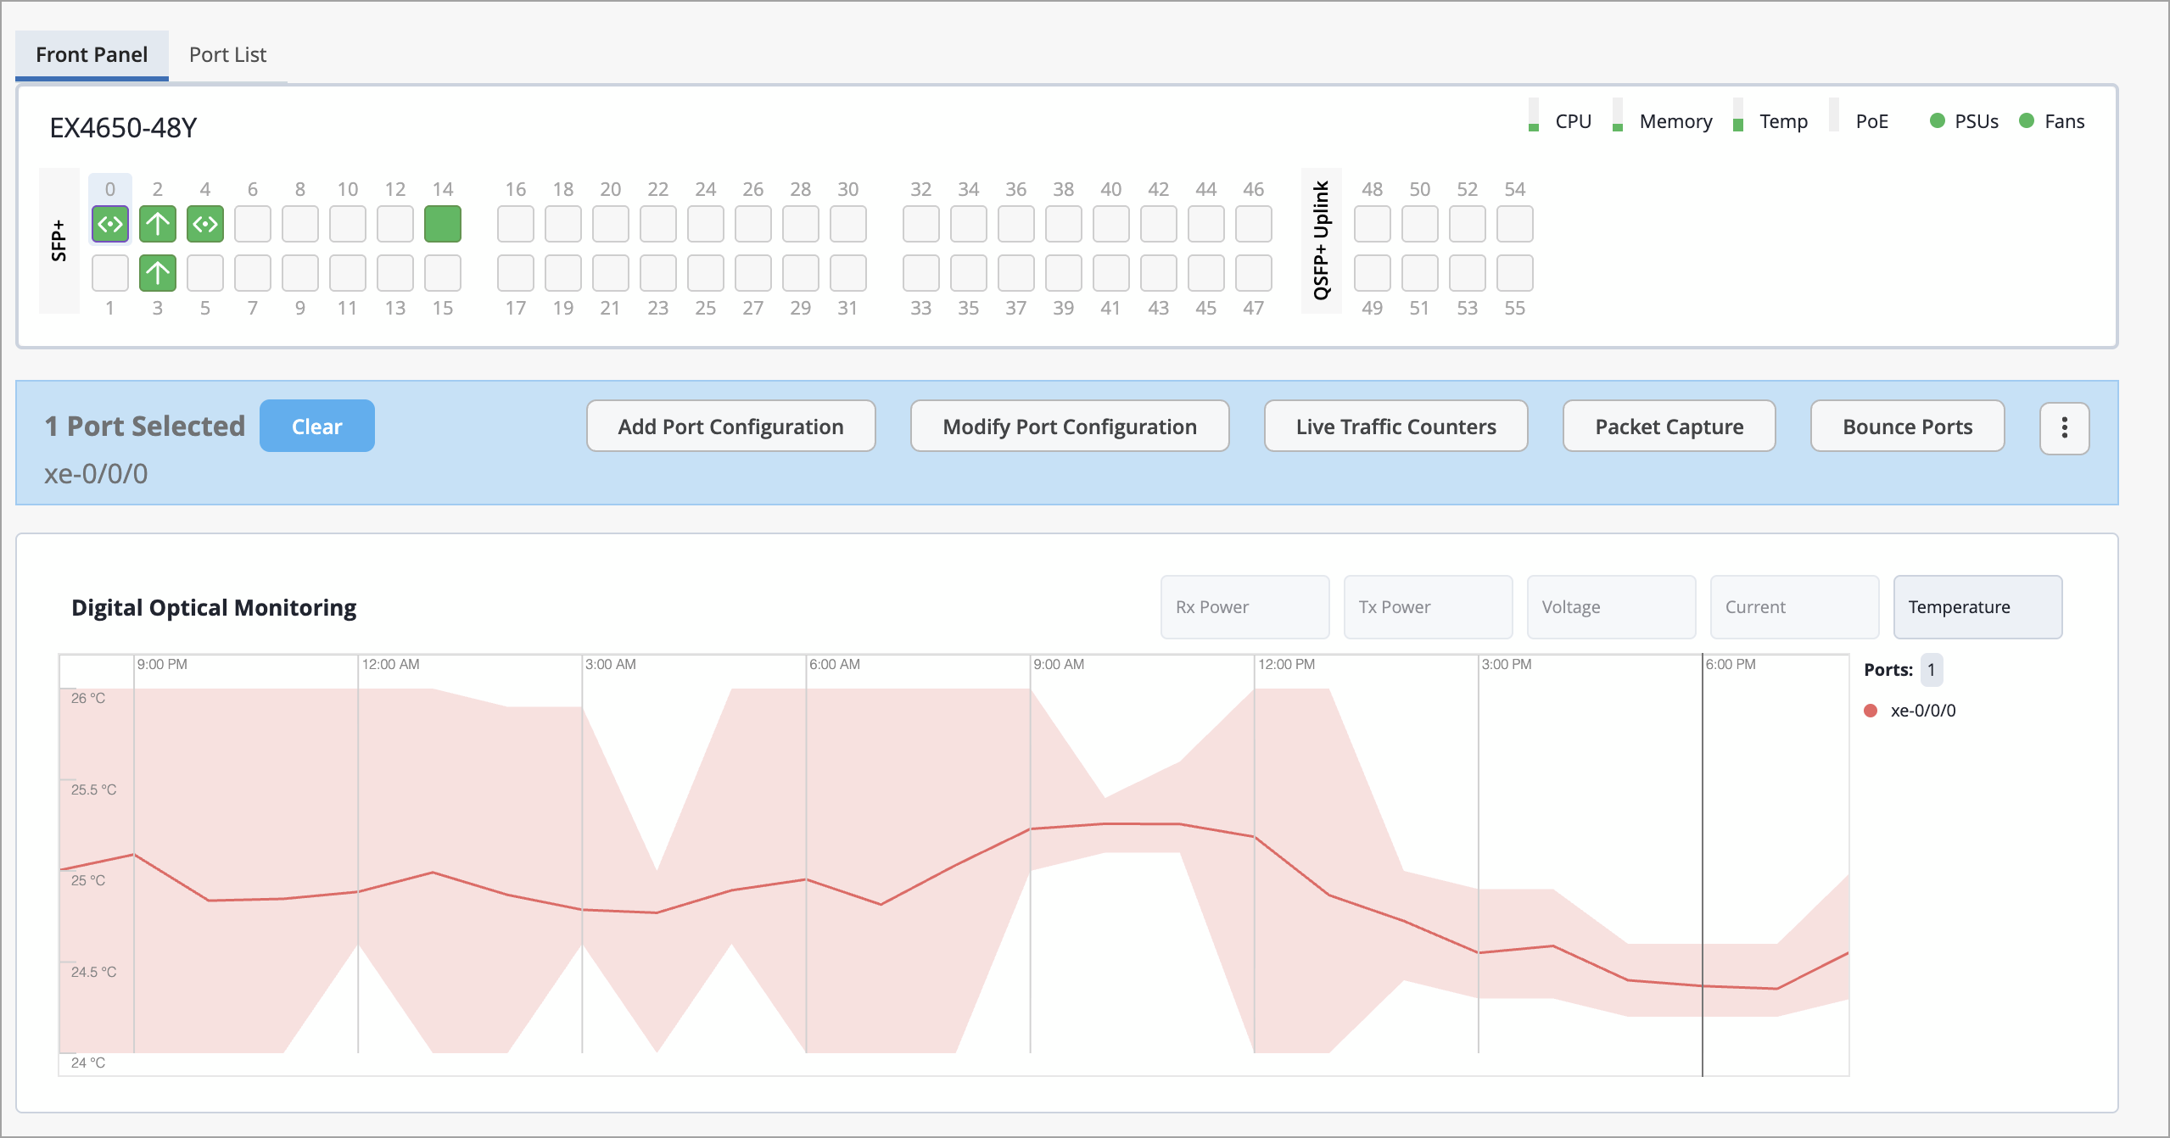Click the PSUs green status indicator
Screen dimensions: 2170x1138
(x=1938, y=120)
